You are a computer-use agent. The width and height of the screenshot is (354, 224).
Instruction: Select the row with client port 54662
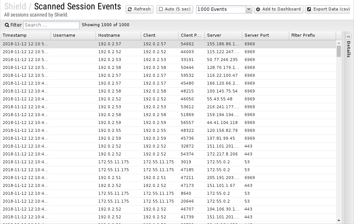coord(168,44)
